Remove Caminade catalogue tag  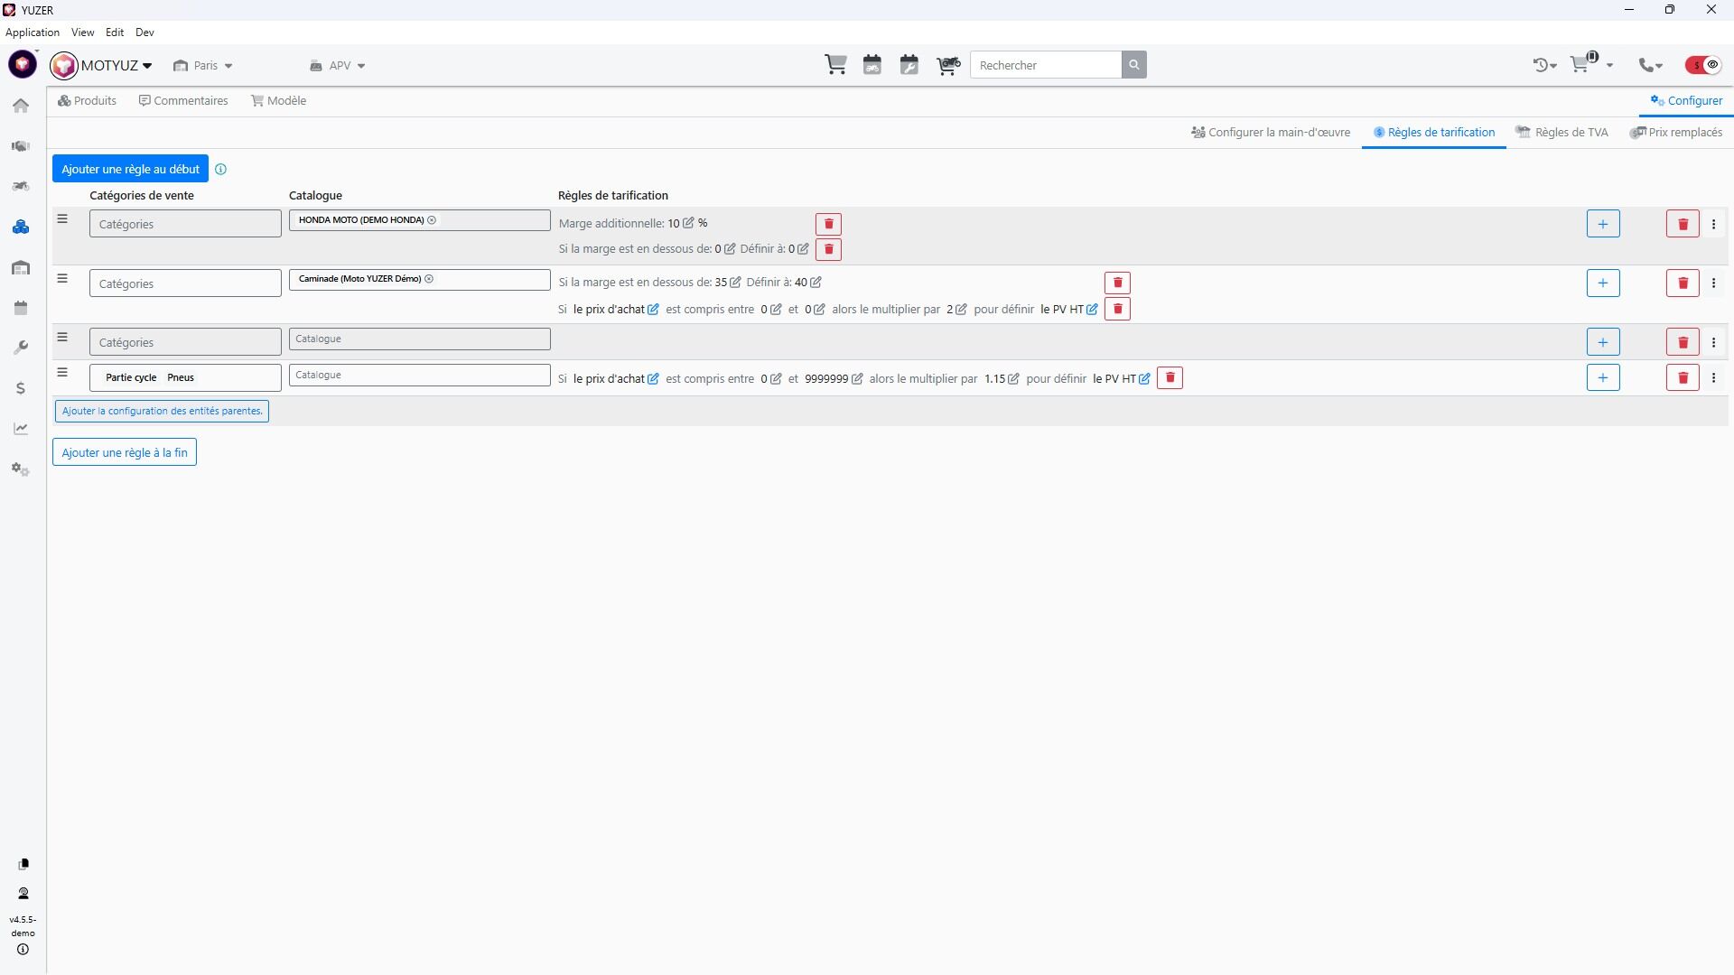[429, 279]
